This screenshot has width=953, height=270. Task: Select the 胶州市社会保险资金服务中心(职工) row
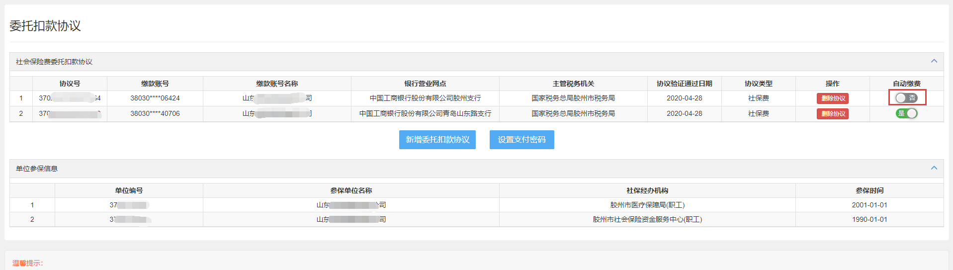tap(647, 219)
